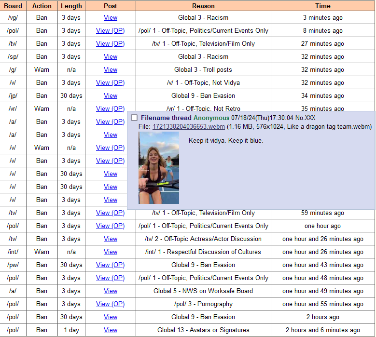The width and height of the screenshot is (376, 337).
Task: Click the Anonymous poster name
Action: [x=211, y=118]
